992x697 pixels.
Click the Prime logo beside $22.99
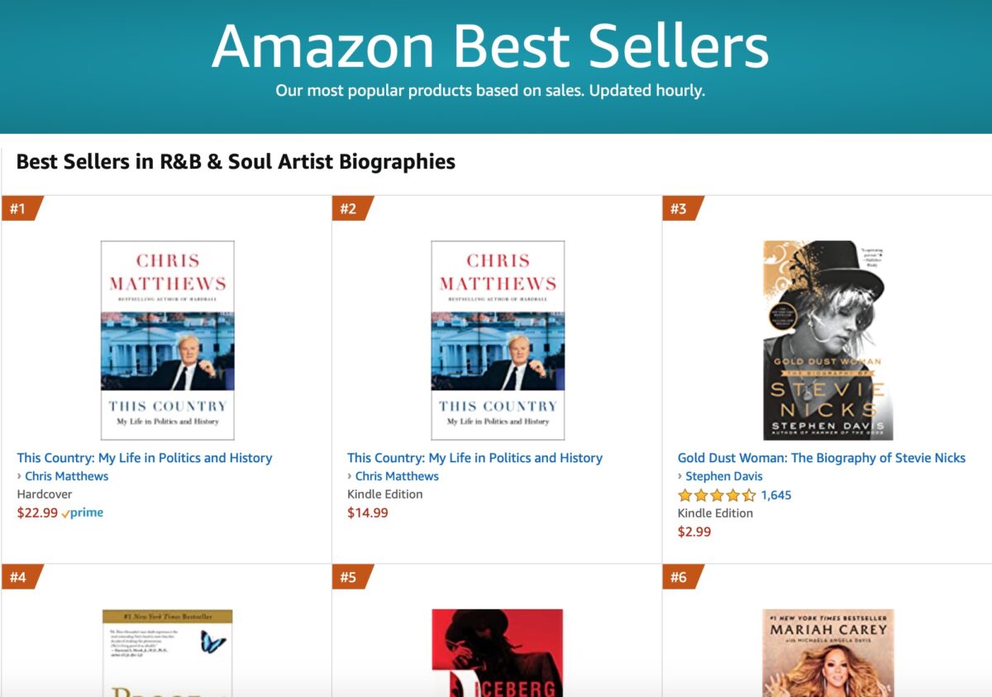pos(82,513)
